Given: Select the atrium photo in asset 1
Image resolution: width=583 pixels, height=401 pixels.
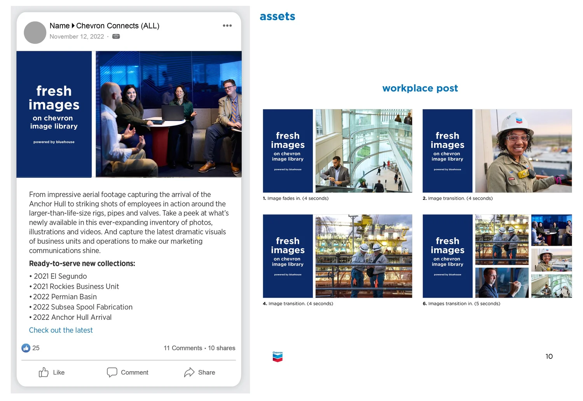Looking at the screenshot, I should [364, 151].
